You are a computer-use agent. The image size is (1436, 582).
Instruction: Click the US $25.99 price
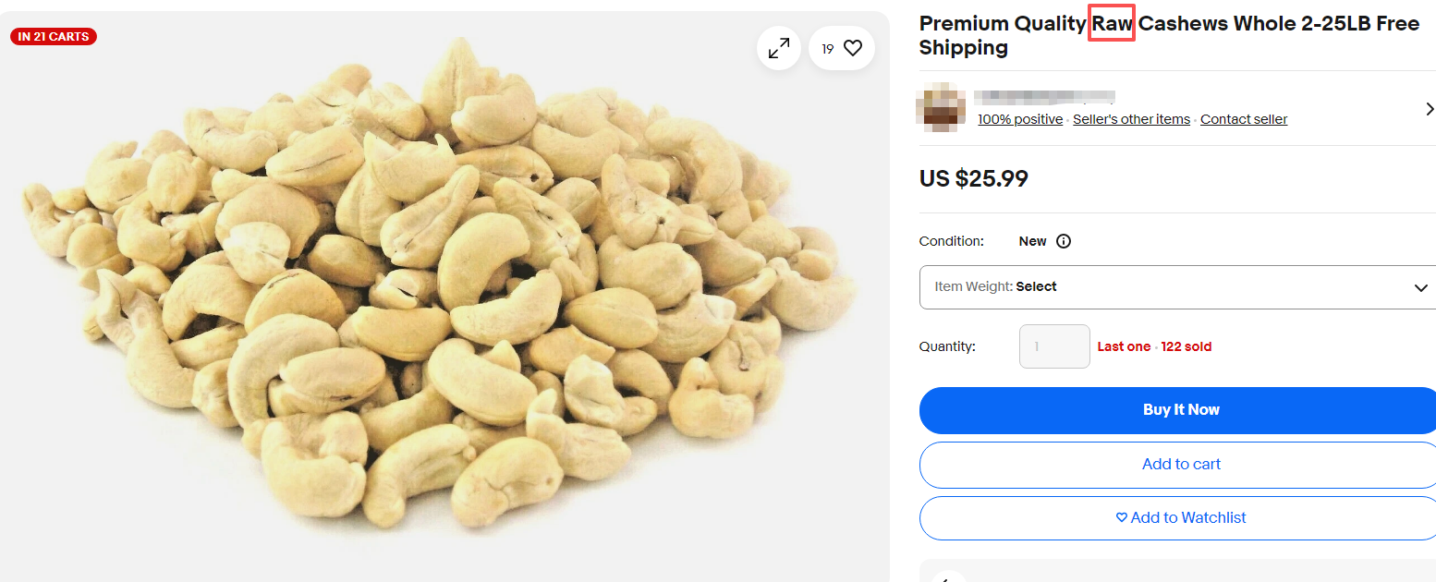coord(973,178)
